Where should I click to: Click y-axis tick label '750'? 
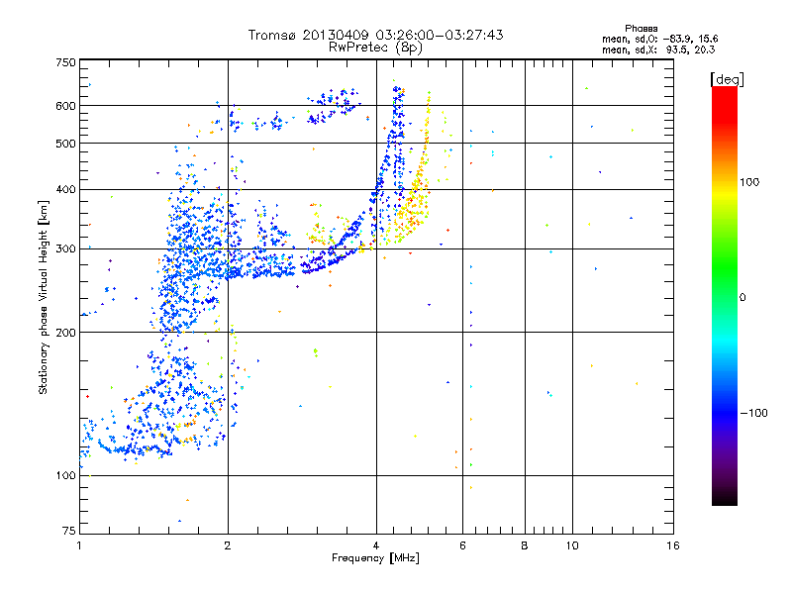coord(65,62)
